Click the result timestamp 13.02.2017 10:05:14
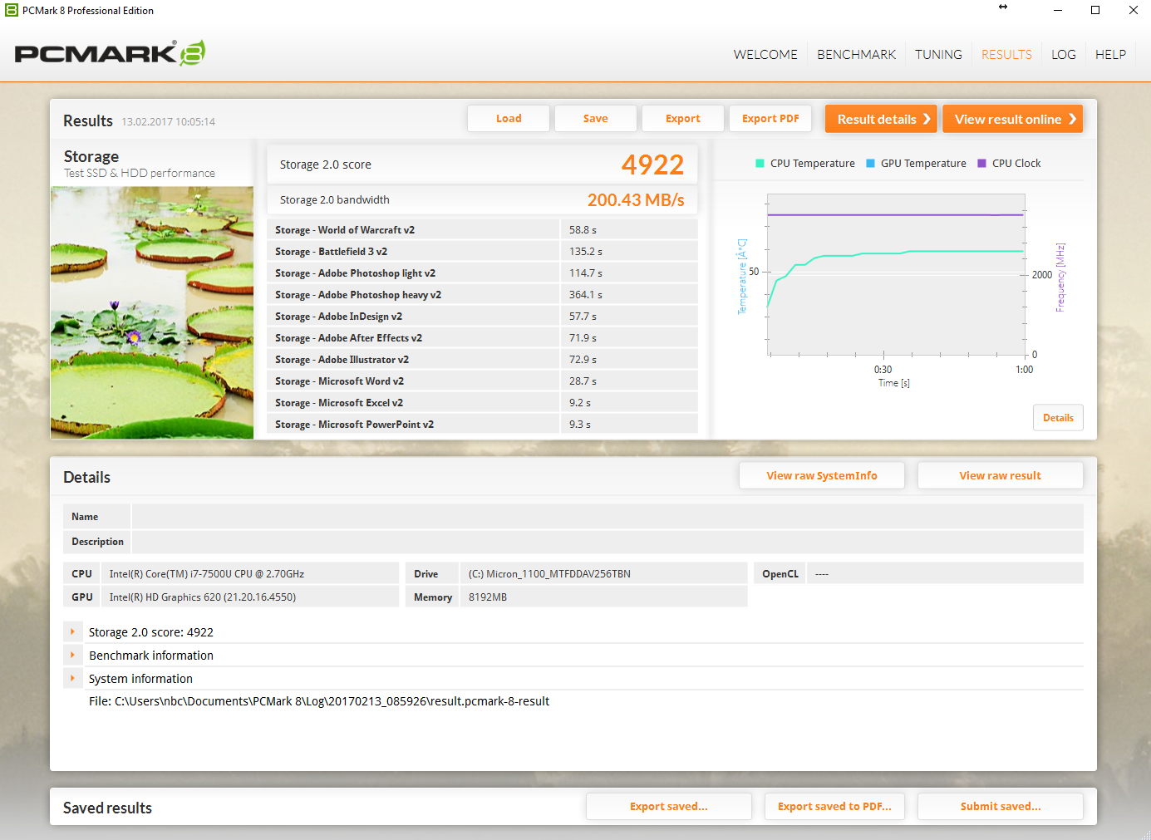The width and height of the screenshot is (1151, 840). 168,122
